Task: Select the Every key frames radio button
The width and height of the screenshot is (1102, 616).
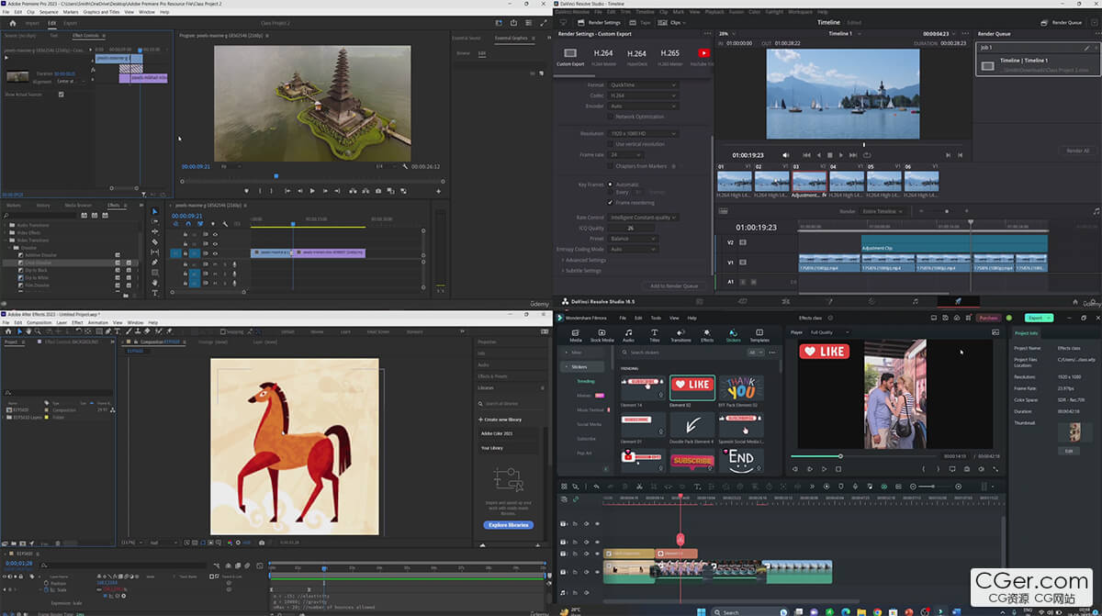Action: (610, 192)
